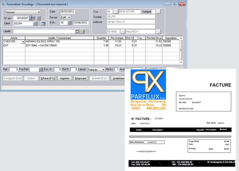Click the Regrouper button
This screenshot has height=171, width=239.
click(x=80, y=78)
